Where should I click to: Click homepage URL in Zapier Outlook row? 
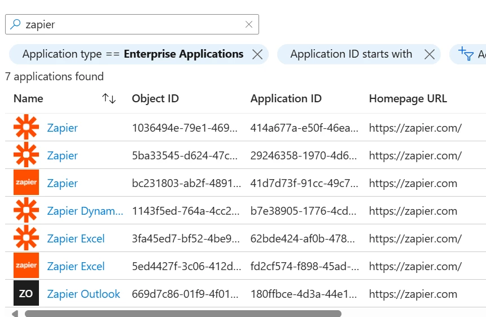point(413,294)
